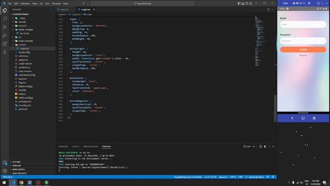Viewport: 330px width, 186px height.
Task: Open the Accounts icon in the activity bar
Action: tap(5, 163)
